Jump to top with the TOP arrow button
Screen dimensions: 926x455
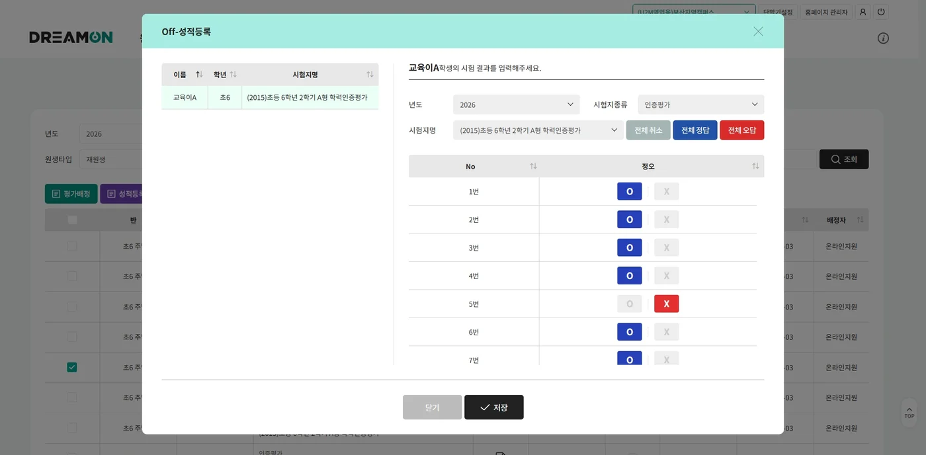pos(909,411)
